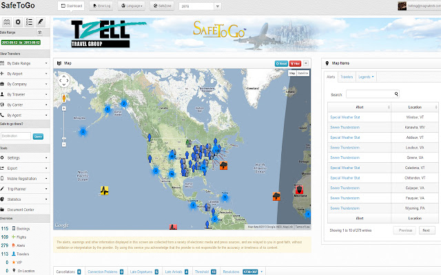Image resolution: width=441 pixels, height=275 pixels.
Task: Switch map to Satellite view
Action: pyautogui.click(x=303, y=72)
